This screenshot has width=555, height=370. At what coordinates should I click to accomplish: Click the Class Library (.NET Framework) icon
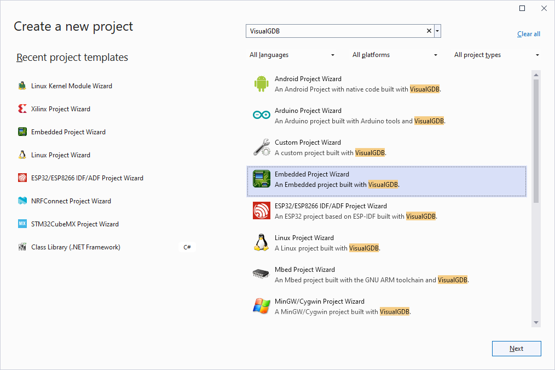(22, 247)
